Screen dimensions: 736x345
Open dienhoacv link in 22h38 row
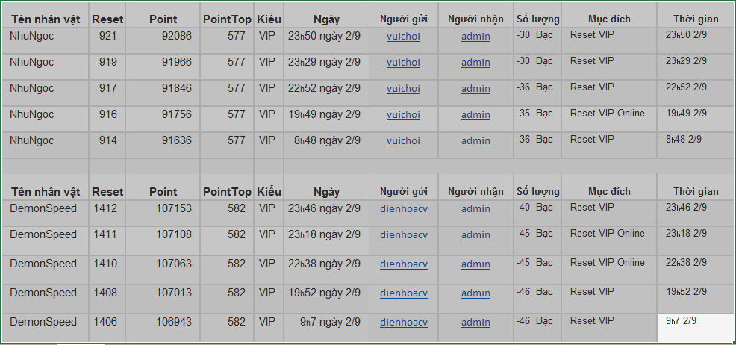point(404,264)
